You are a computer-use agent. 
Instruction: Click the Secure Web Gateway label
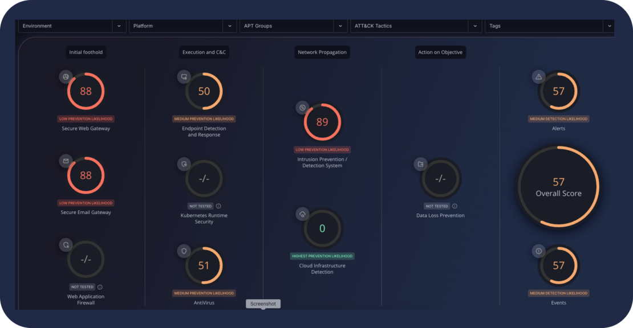tap(86, 129)
